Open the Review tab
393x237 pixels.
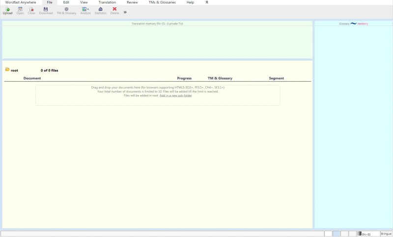point(132,2)
